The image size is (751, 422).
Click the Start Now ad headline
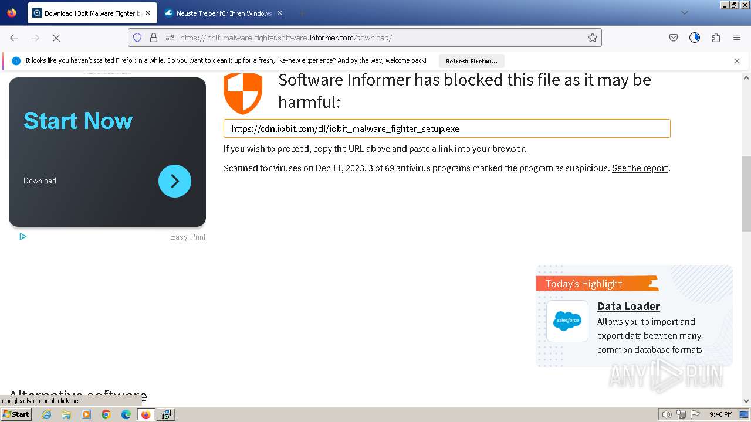click(x=78, y=121)
